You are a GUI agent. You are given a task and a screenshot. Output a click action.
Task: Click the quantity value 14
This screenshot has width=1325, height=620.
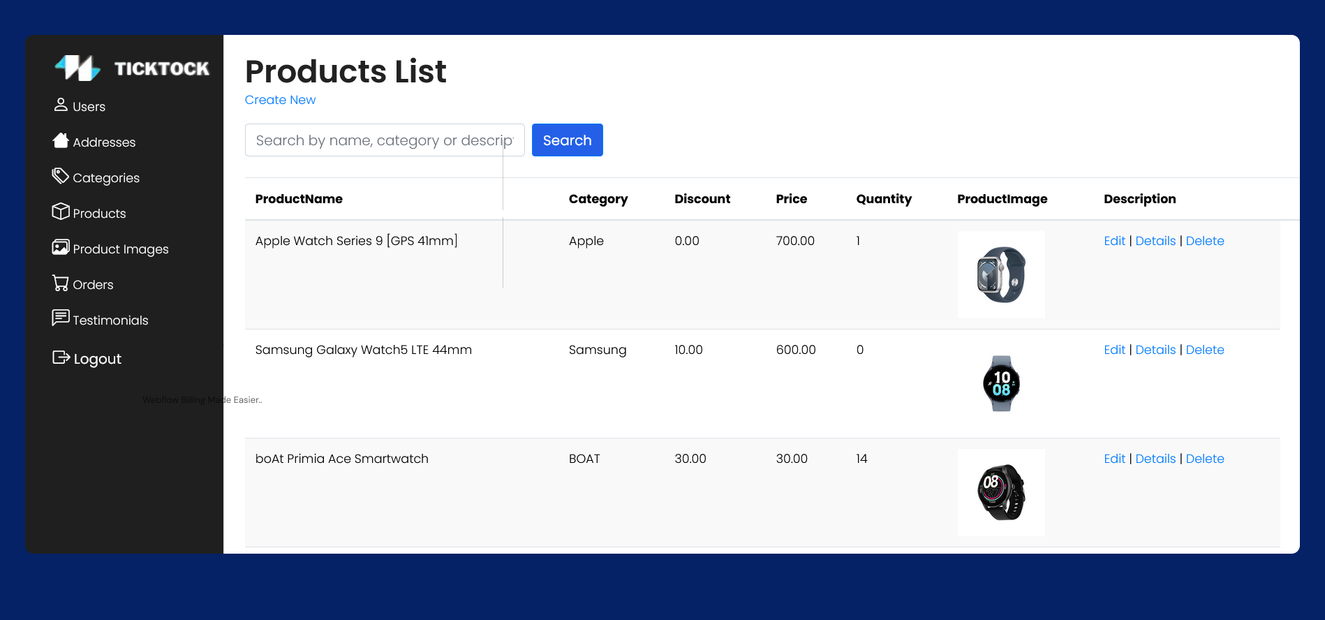pyautogui.click(x=861, y=459)
